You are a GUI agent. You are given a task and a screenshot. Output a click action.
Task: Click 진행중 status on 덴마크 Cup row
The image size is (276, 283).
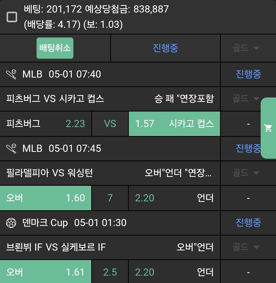point(248,223)
